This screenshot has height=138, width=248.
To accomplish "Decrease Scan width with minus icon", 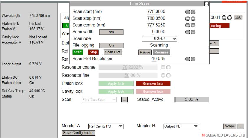I will coord(188,31).
